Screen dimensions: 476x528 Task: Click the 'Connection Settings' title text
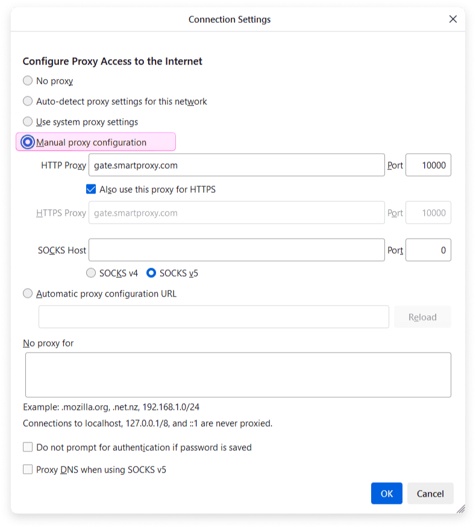point(229,19)
